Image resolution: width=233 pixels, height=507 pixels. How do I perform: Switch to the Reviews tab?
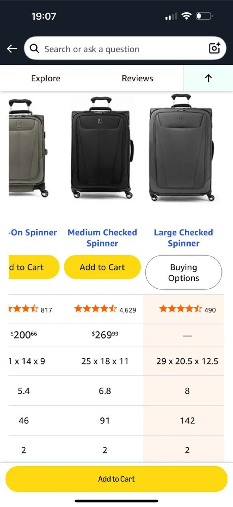[137, 78]
